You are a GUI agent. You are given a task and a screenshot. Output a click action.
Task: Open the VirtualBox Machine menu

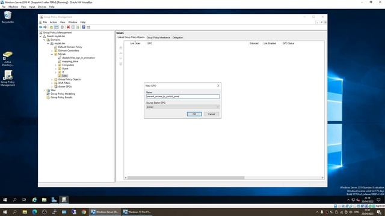click(13, 7)
